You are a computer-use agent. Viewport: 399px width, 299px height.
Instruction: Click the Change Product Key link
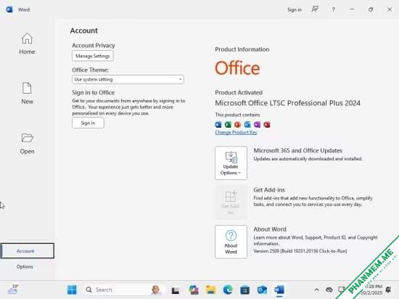236,132
